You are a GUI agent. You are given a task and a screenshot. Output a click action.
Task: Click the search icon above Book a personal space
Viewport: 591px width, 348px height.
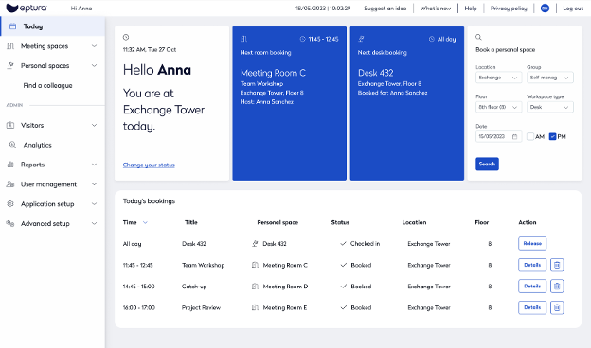click(478, 37)
